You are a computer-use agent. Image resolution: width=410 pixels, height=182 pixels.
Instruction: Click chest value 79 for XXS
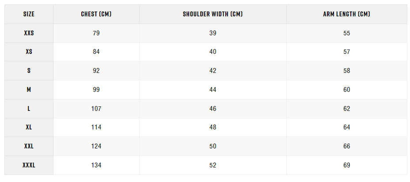tap(96, 33)
